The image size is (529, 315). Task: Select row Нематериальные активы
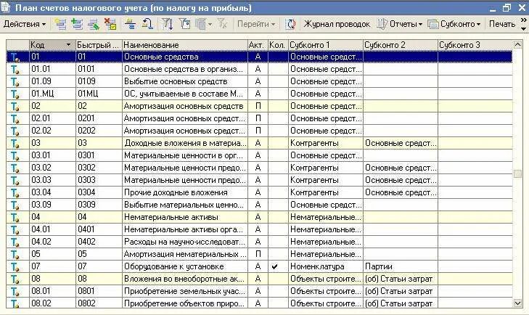259,217
